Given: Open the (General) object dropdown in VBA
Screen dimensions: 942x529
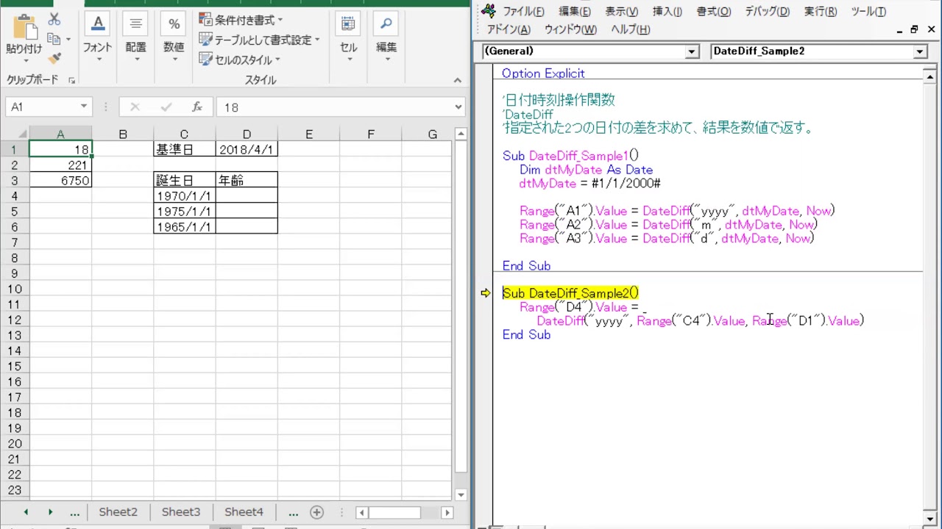Looking at the screenshot, I should (692, 51).
